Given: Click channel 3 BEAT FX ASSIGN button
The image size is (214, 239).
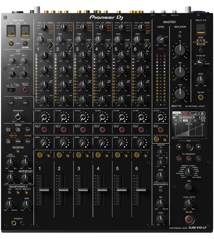Looking at the screenshot, I should [83, 130].
